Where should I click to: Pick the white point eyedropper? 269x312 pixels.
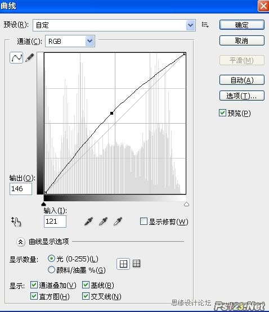[x=118, y=221]
